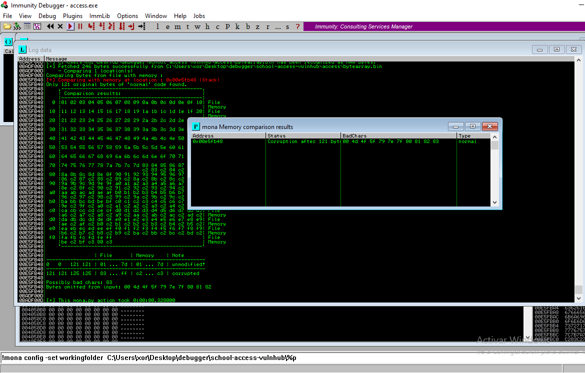The width and height of the screenshot is (585, 373).
Task: Open memory map with 'm' toolbar button
Action: [178, 26]
